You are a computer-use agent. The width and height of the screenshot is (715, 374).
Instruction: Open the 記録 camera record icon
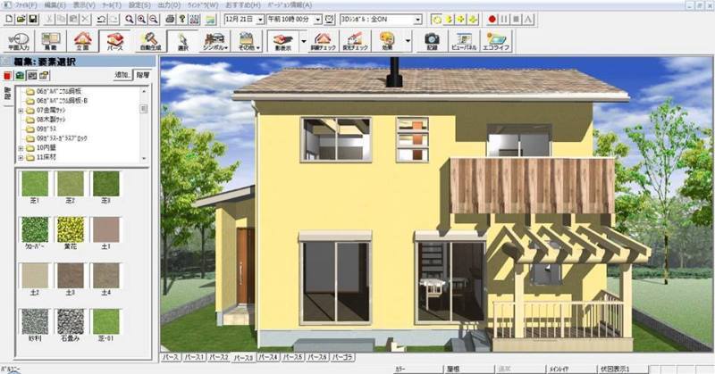(x=432, y=41)
